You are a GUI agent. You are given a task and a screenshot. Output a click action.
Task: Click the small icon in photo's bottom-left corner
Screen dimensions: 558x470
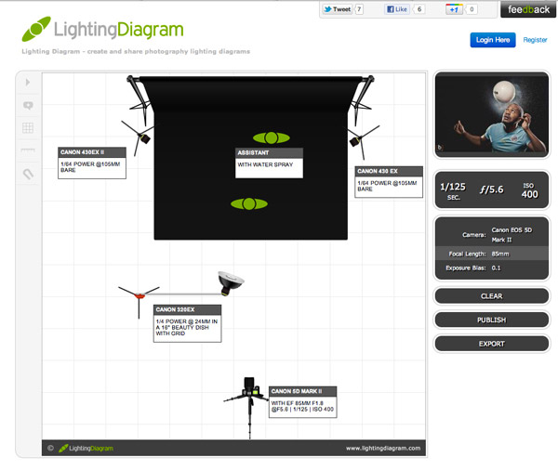coord(440,147)
